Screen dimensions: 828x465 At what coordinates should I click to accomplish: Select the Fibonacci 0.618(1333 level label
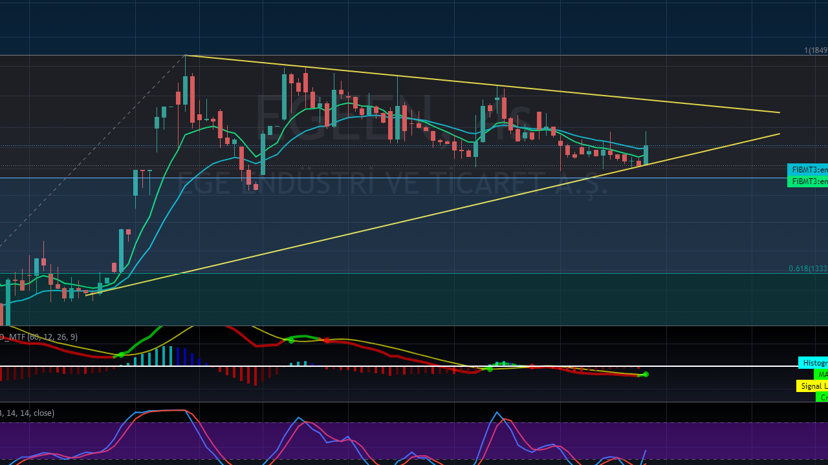tap(808, 269)
